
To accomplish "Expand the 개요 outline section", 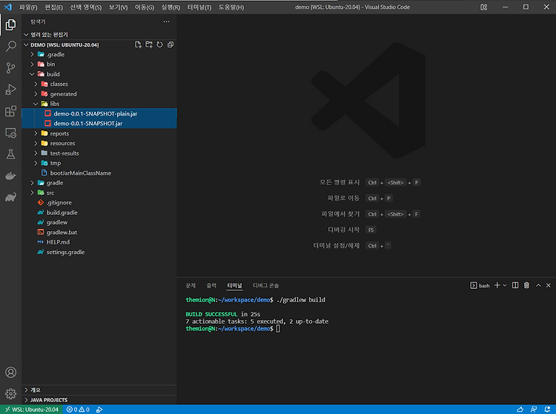I will point(99,390).
